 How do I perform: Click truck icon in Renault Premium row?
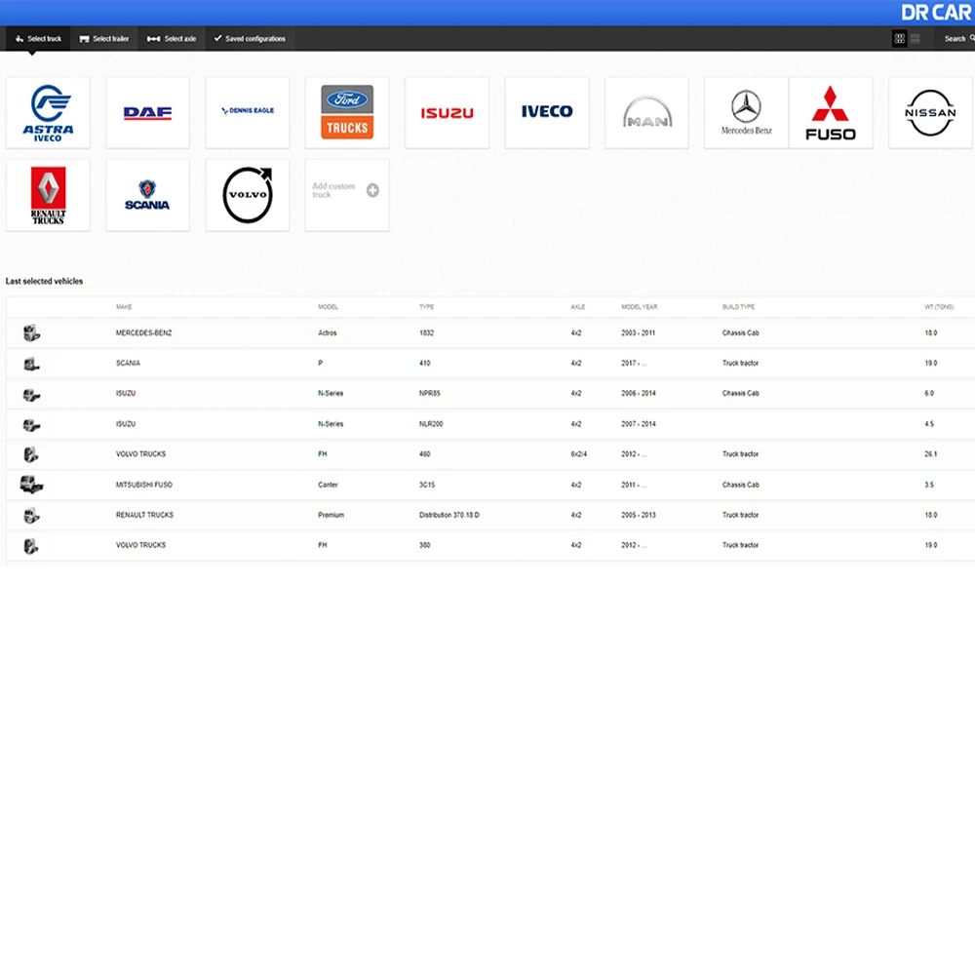31,516
